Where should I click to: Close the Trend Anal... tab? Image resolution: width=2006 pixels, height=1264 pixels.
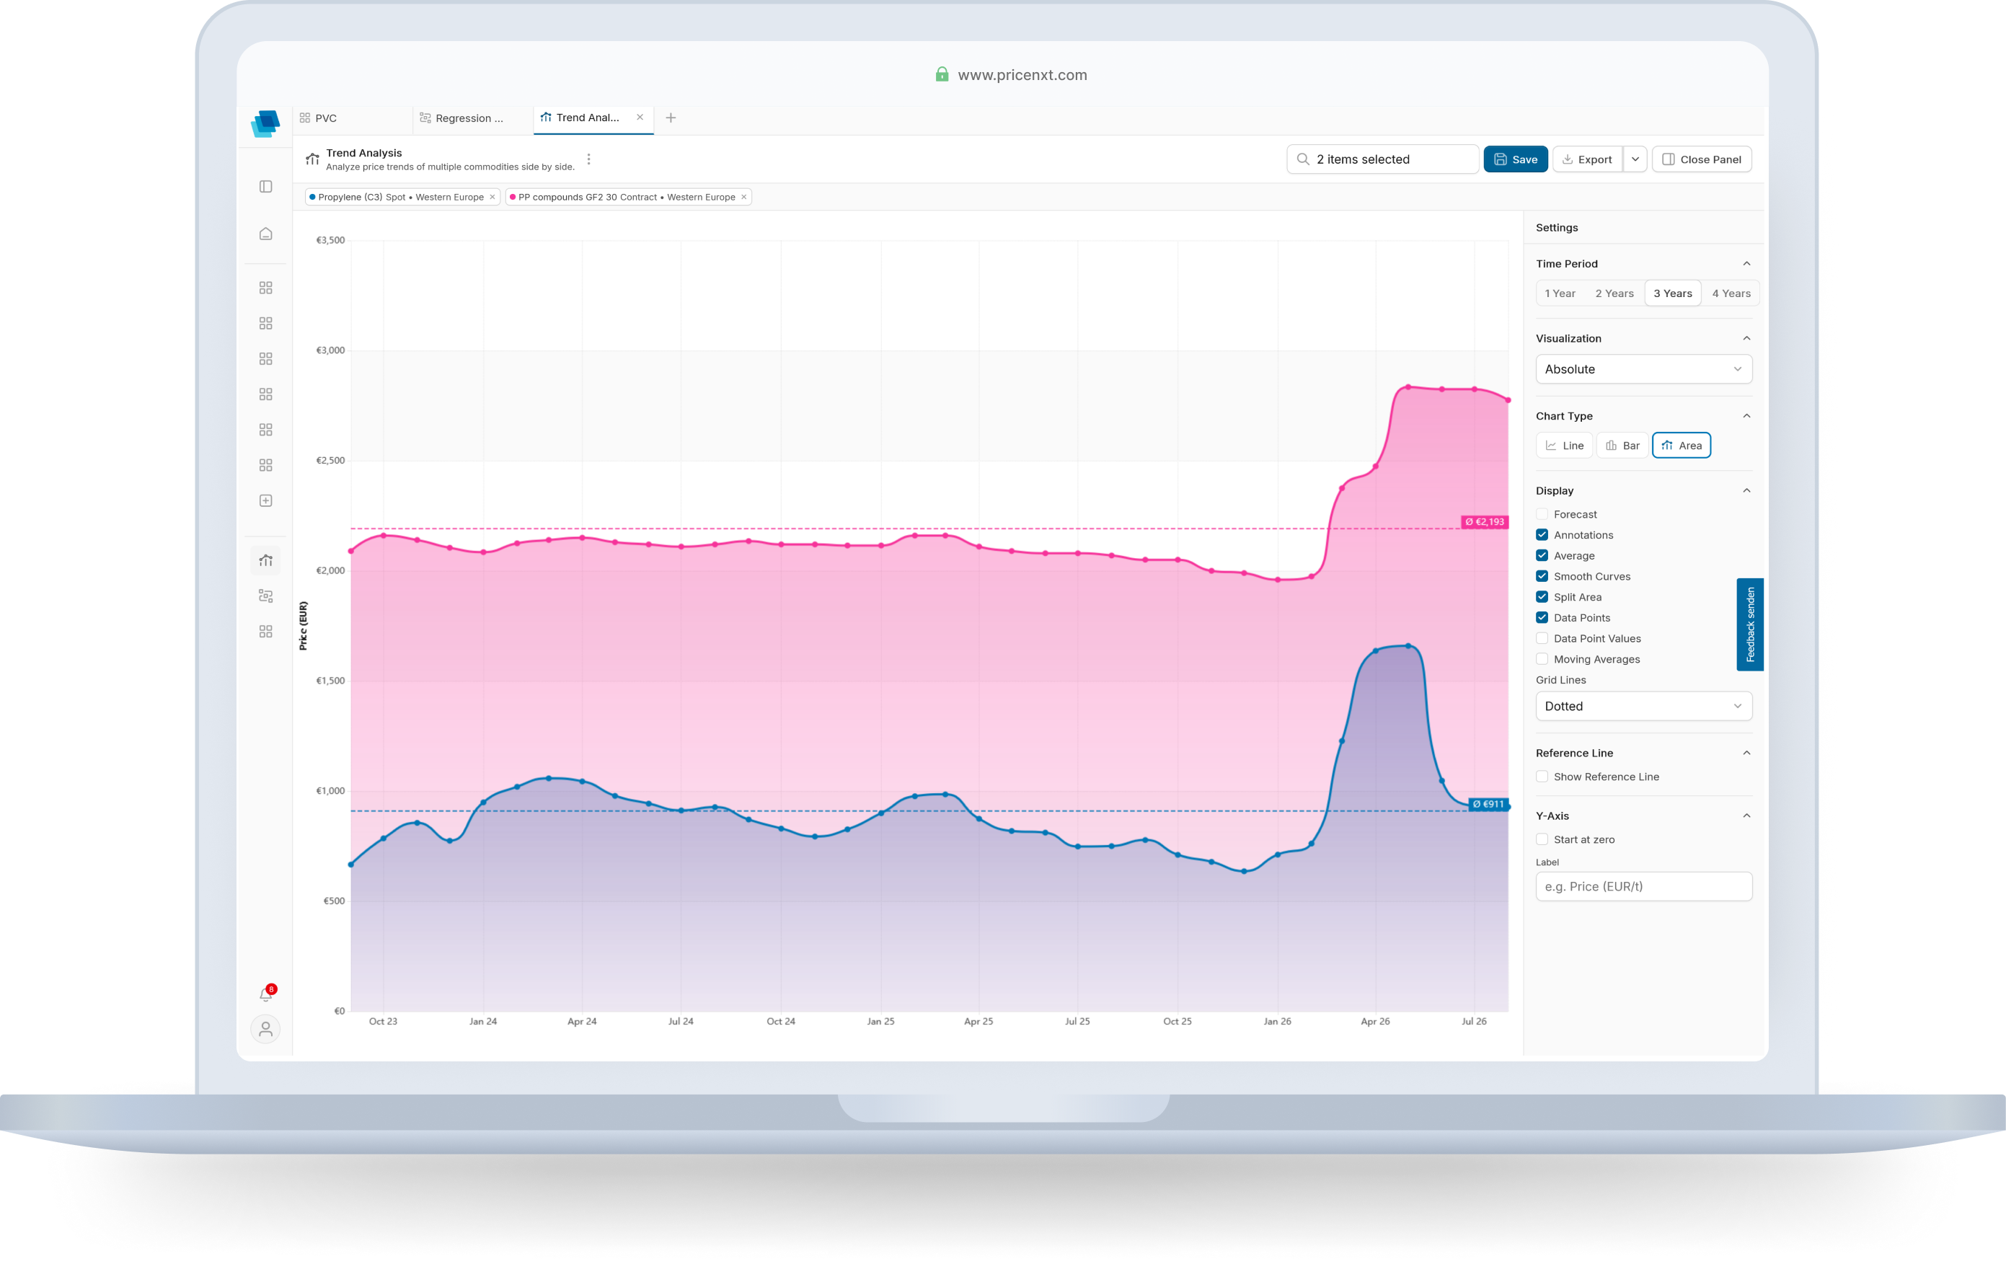click(x=640, y=118)
